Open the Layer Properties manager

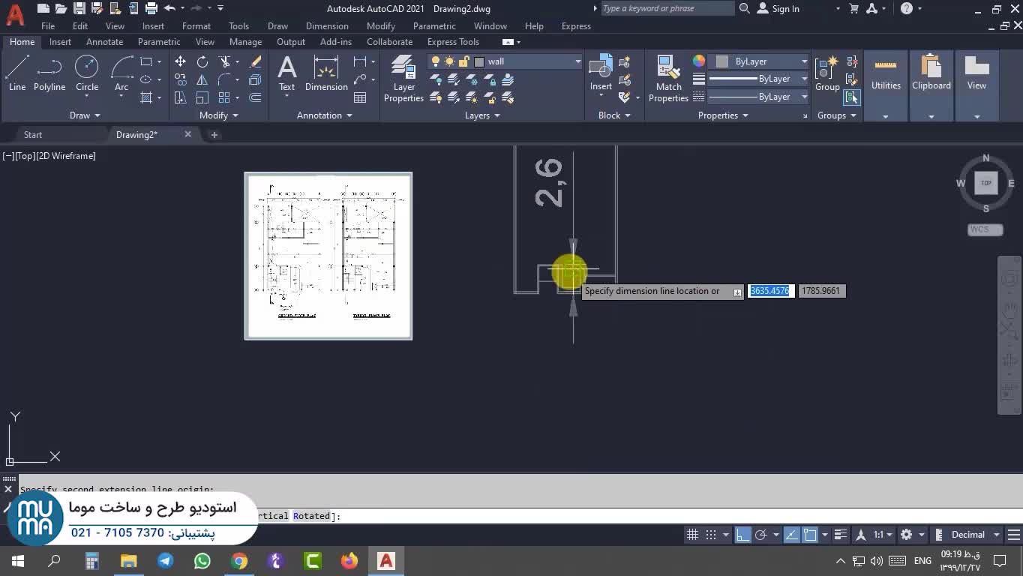pos(403,78)
